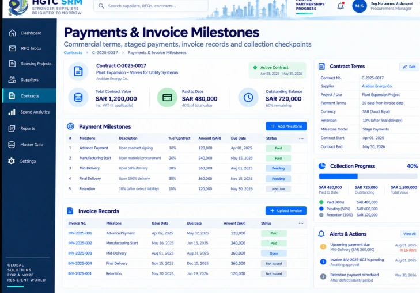The image size is (420, 293).
Task: Click the M-S user avatar
Action: (x=360, y=6)
